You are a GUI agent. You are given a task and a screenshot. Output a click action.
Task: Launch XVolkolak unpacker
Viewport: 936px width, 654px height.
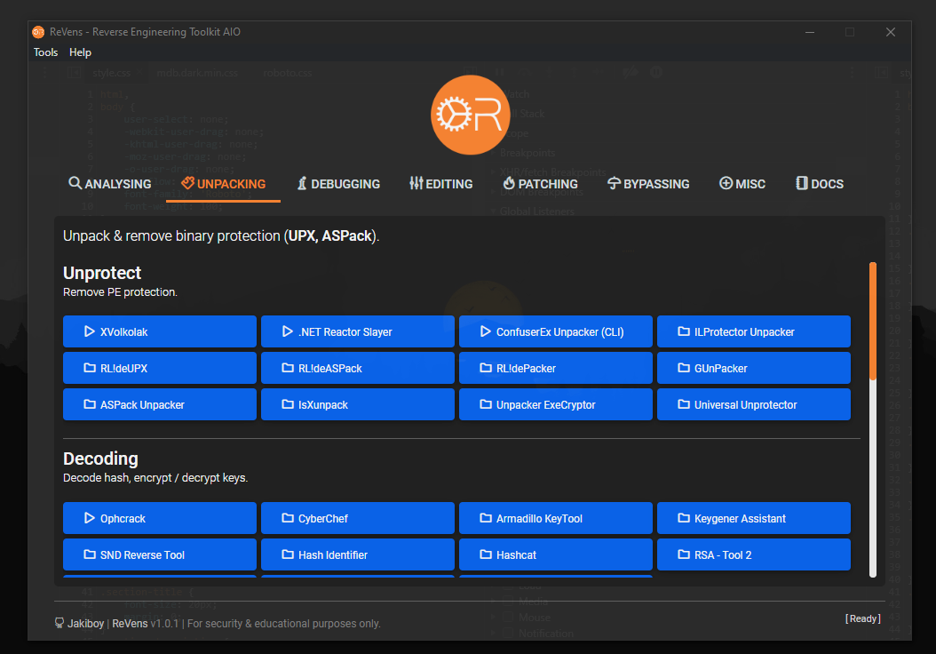pos(160,331)
